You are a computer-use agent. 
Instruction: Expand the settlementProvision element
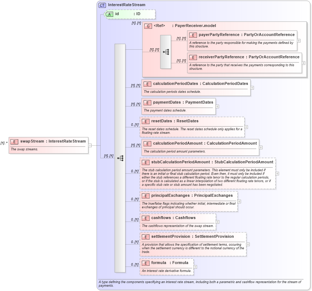tap(248, 244)
